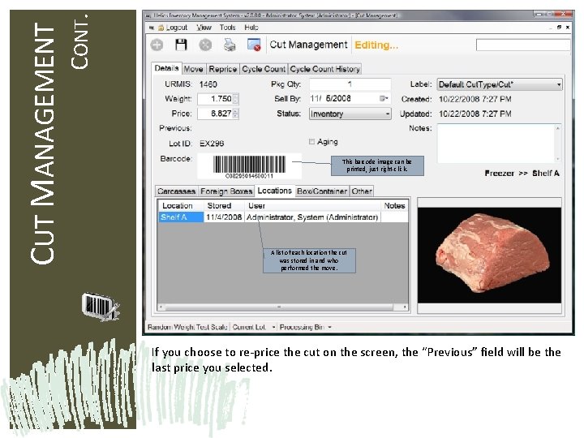Click the gray Cancel circle icon
Screen dimensions: 584x438
pos(205,45)
